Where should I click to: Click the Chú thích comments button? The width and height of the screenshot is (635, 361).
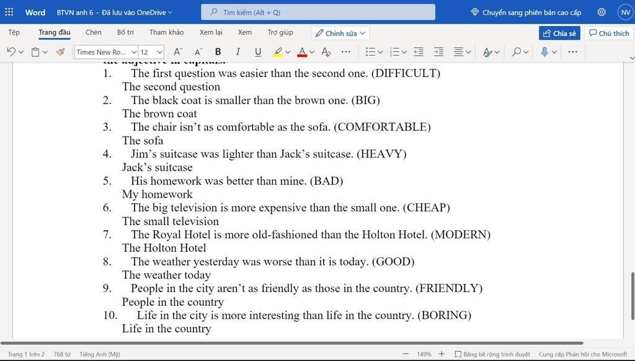[x=609, y=33]
